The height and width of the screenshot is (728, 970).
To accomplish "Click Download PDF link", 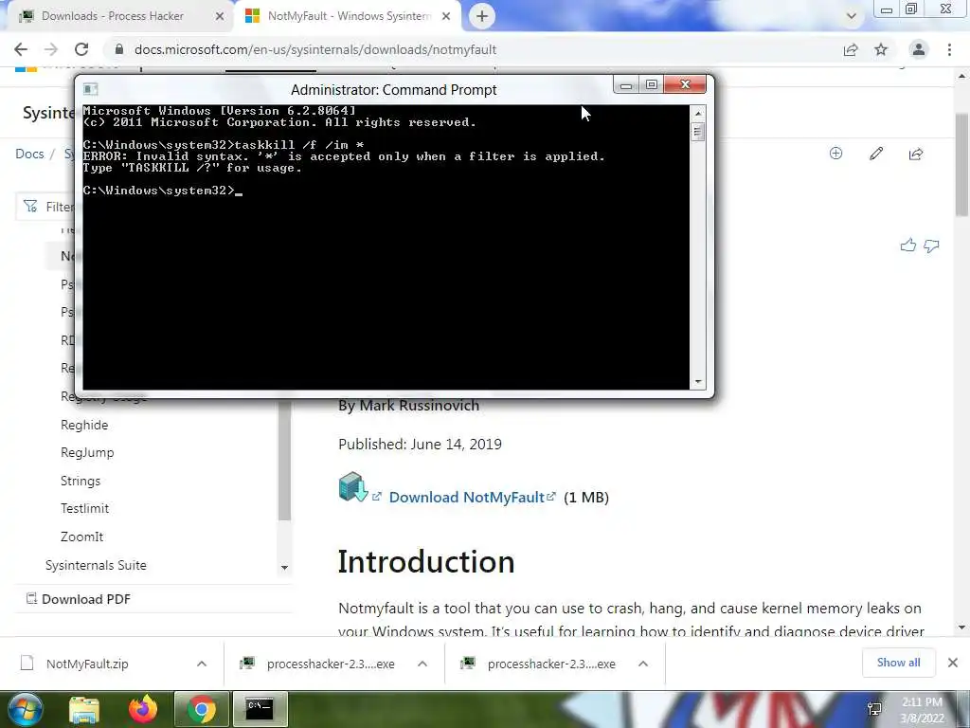I will coord(86,599).
